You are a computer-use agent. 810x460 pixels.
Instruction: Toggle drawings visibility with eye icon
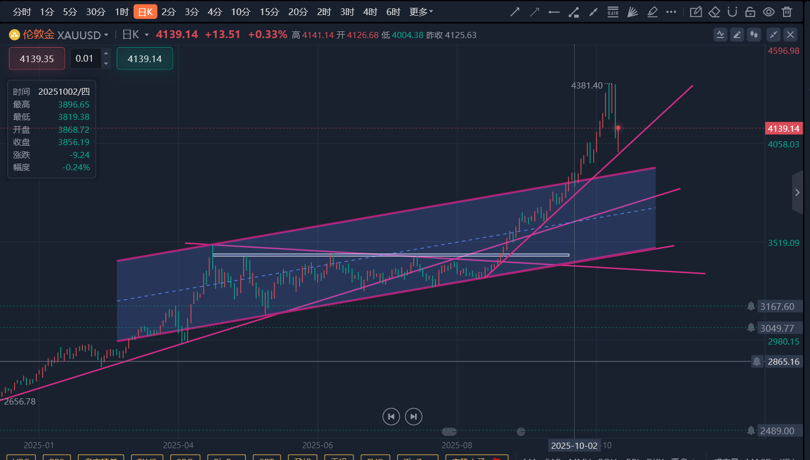769,12
